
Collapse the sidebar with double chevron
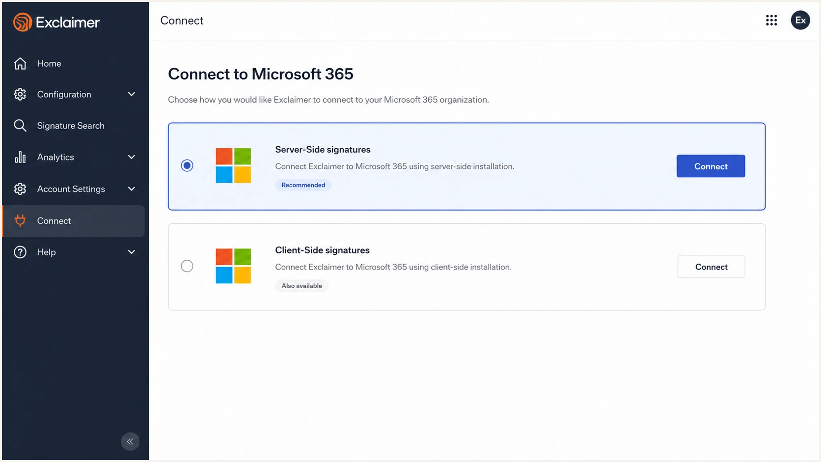[130, 441]
